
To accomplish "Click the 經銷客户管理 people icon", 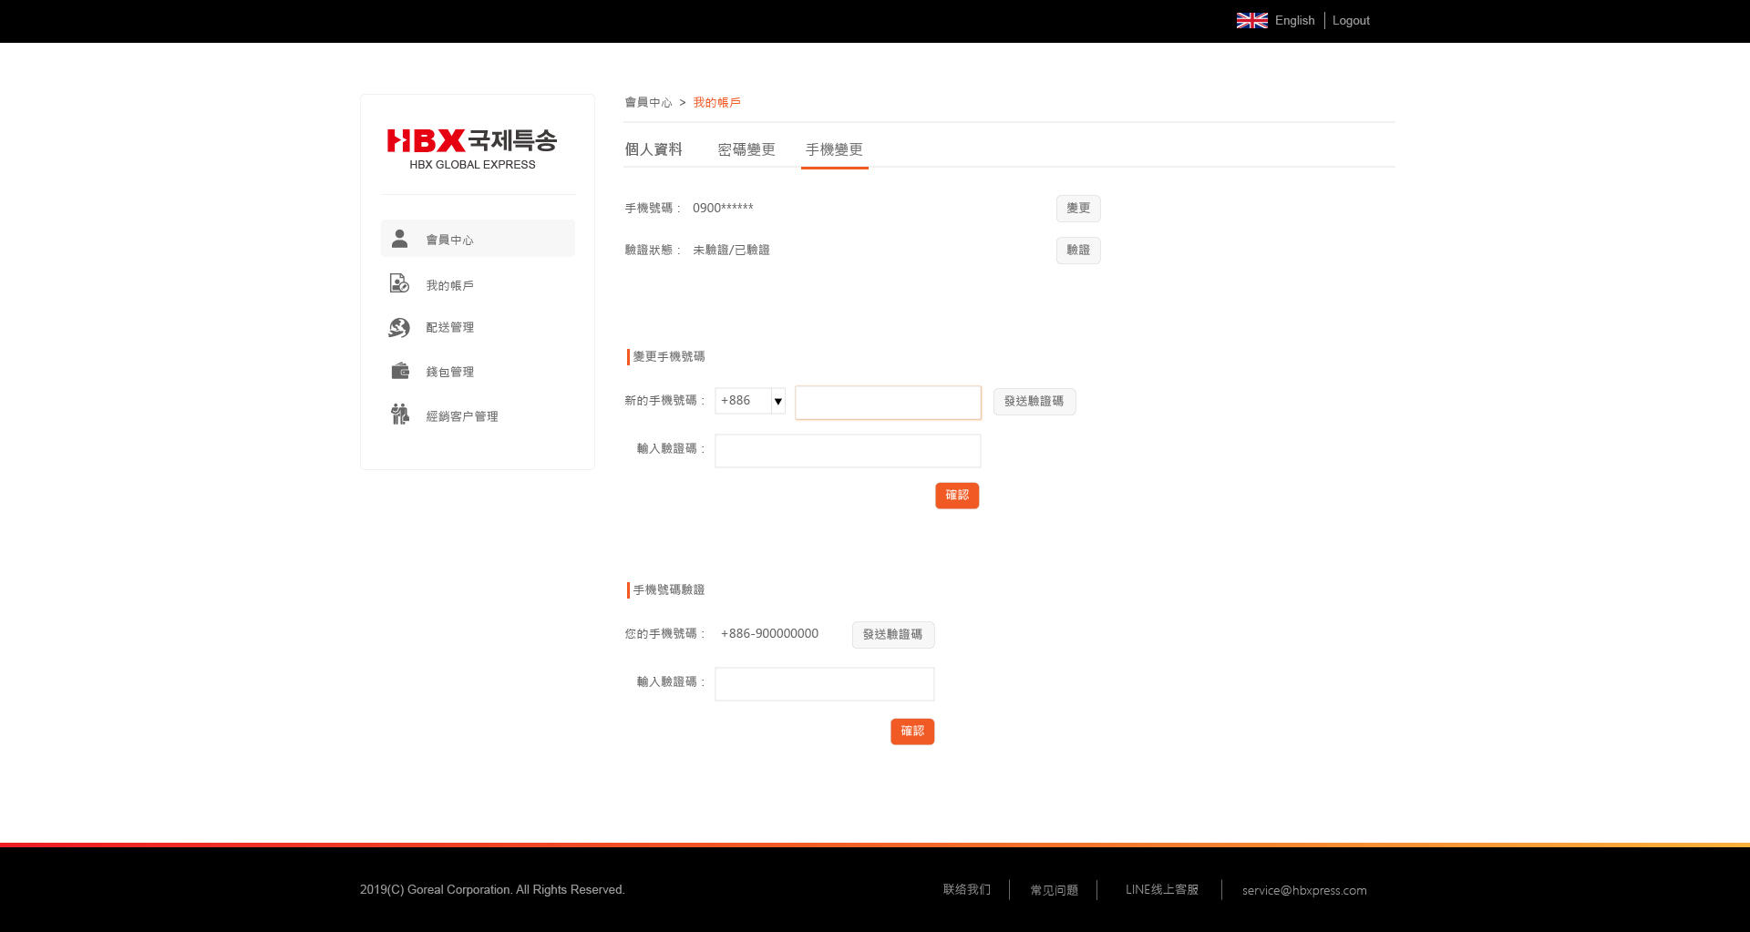I will pos(399,415).
